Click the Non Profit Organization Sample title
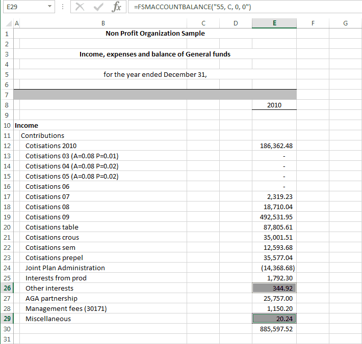Viewport: 362px width, 344px height. [155, 34]
